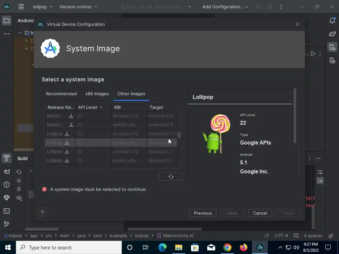339x254 pixels.
Task: Click the Windows search box
Action: [69, 247]
